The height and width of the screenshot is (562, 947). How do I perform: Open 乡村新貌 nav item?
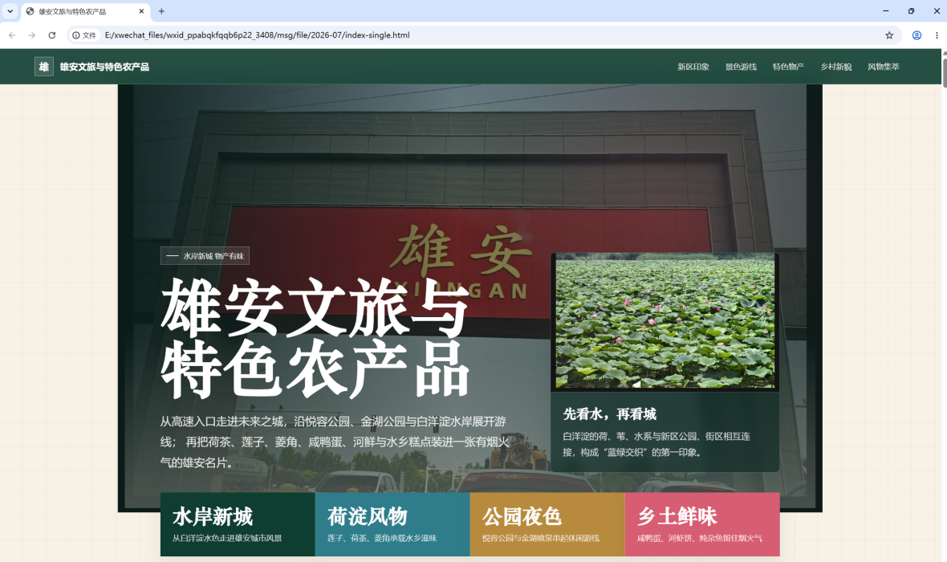point(836,67)
